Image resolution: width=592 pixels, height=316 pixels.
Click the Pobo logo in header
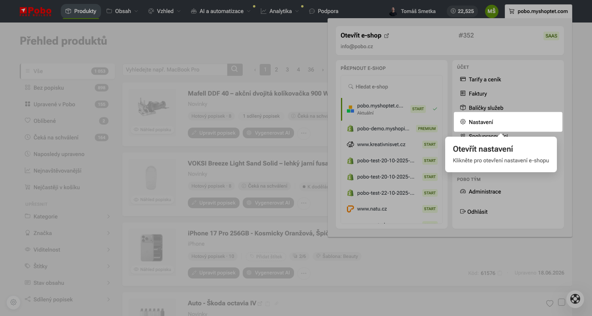(36, 11)
